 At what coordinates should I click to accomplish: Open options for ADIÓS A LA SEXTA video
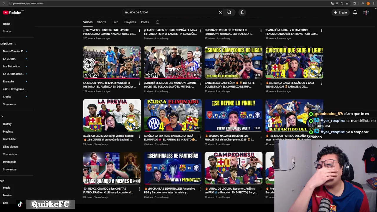200,136
